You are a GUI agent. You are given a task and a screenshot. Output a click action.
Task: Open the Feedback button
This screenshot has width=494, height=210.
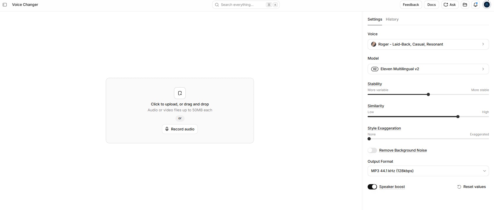pyautogui.click(x=411, y=5)
